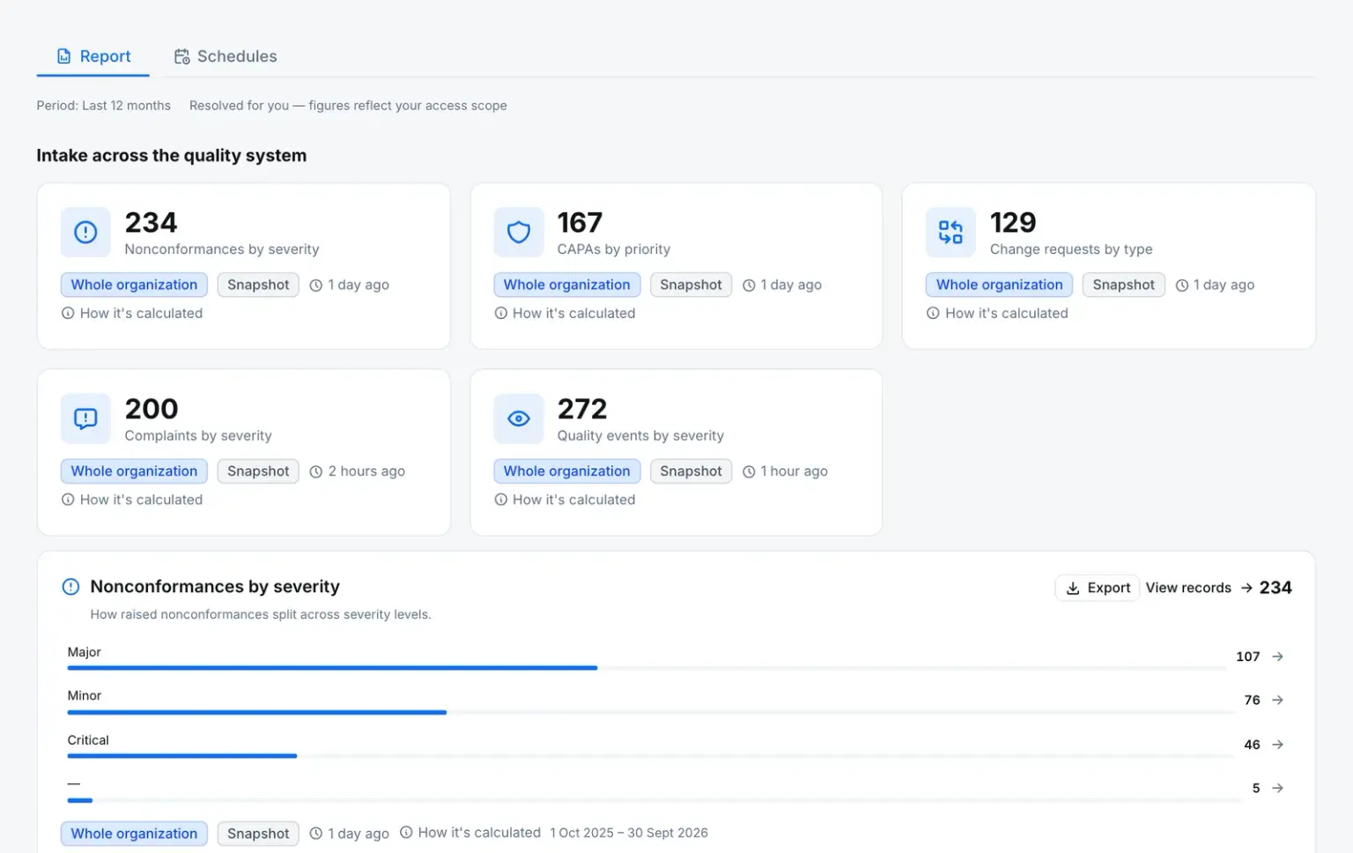
Task: Click Whole organization badge on Nonconformances card
Action: (134, 285)
